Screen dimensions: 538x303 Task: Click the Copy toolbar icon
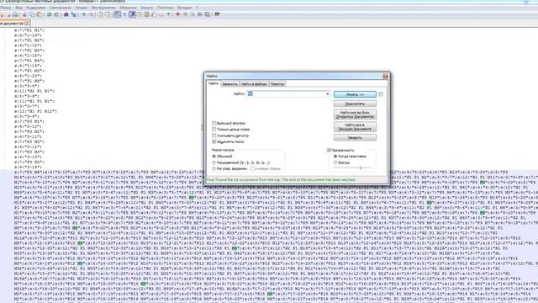tap(32, 14)
